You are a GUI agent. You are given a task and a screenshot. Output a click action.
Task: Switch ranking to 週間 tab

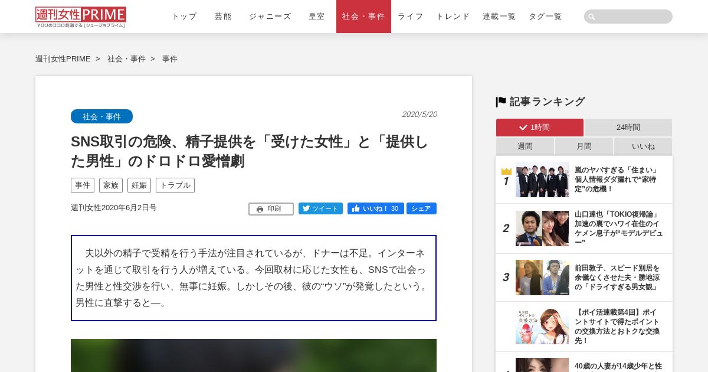(525, 146)
